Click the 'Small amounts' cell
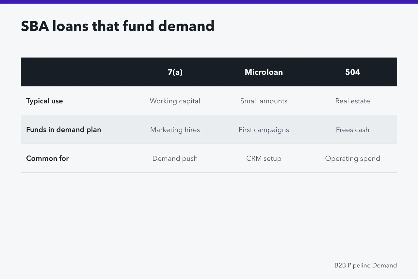This screenshot has width=418, height=279. tap(264, 101)
